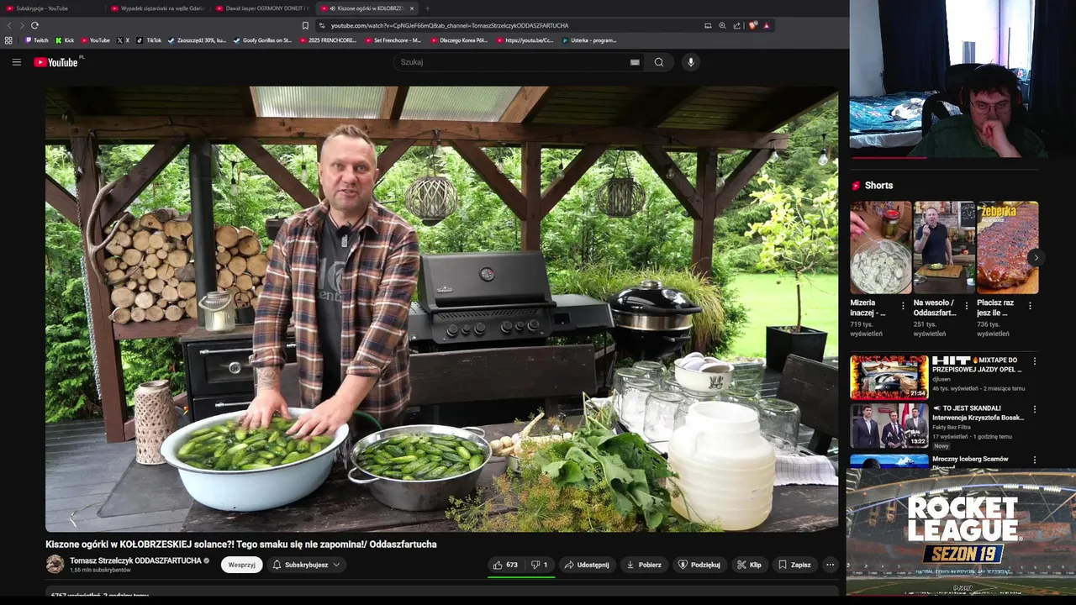The height and width of the screenshot is (605, 1076).
Task: Open the Zaoszczędź 30% bookmark
Action: coord(197,40)
